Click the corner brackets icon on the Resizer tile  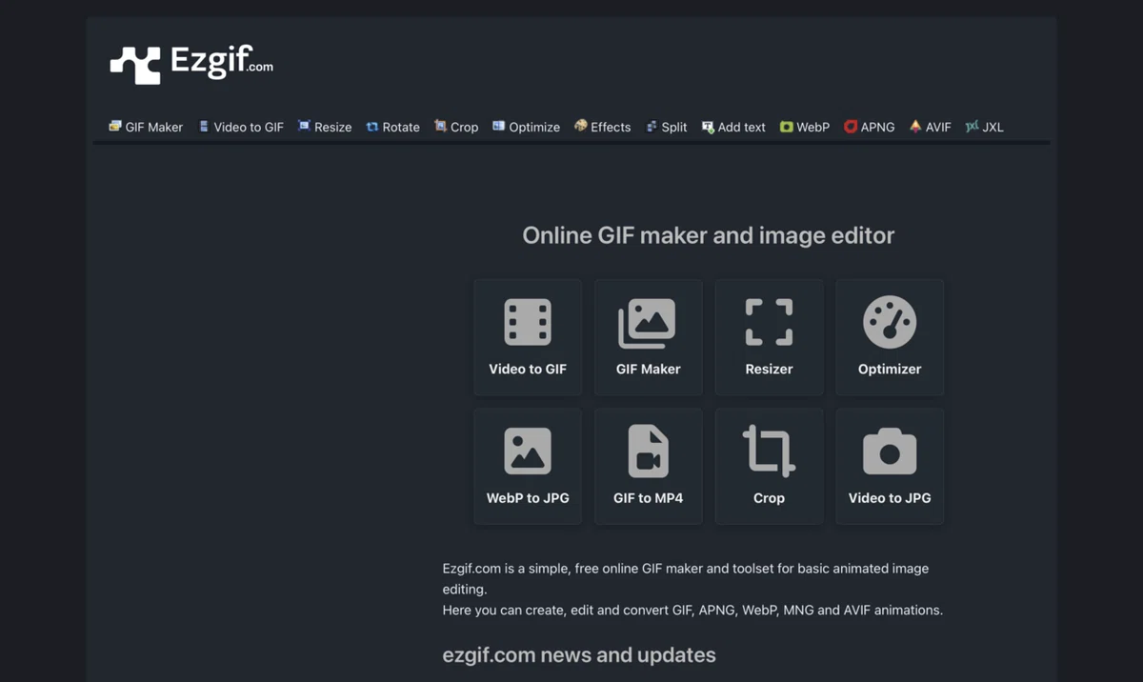coord(769,322)
